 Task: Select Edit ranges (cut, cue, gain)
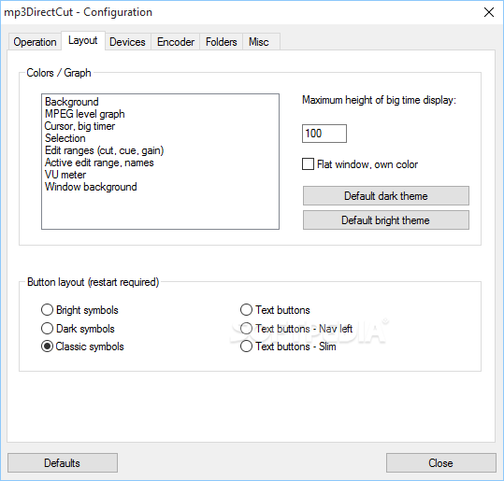(x=160, y=150)
